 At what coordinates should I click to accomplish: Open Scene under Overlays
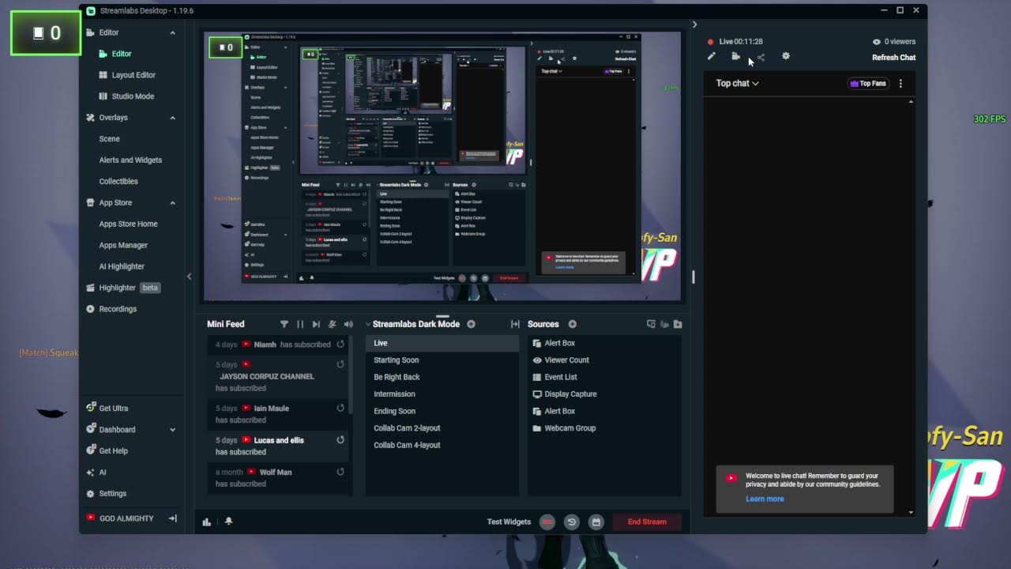[109, 139]
